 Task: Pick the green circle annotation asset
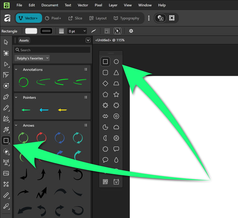pos(23,82)
